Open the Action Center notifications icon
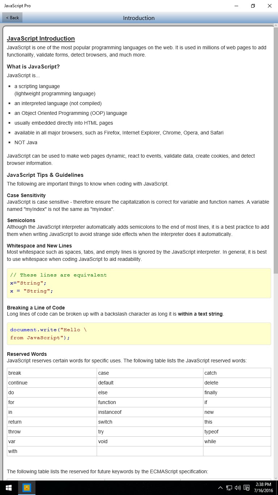The height and width of the screenshot is (495, 278). click(x=247, y=488)
